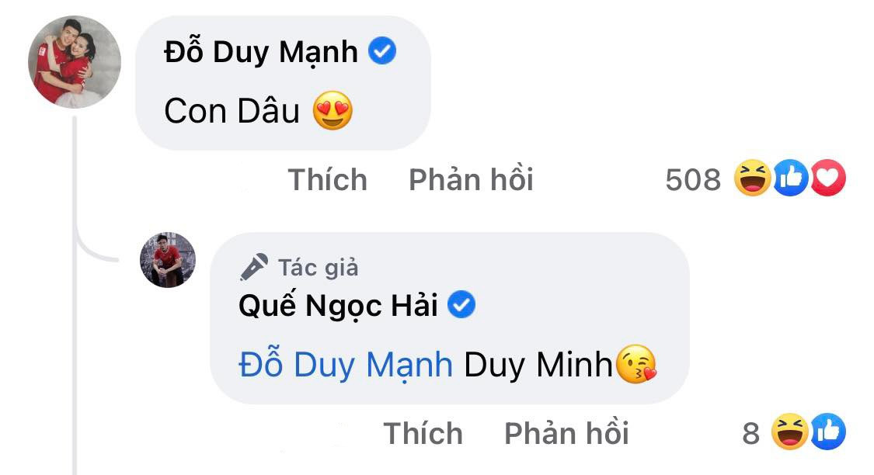Click the Tác giả author label
874x475 pixels.
(319, 268)
